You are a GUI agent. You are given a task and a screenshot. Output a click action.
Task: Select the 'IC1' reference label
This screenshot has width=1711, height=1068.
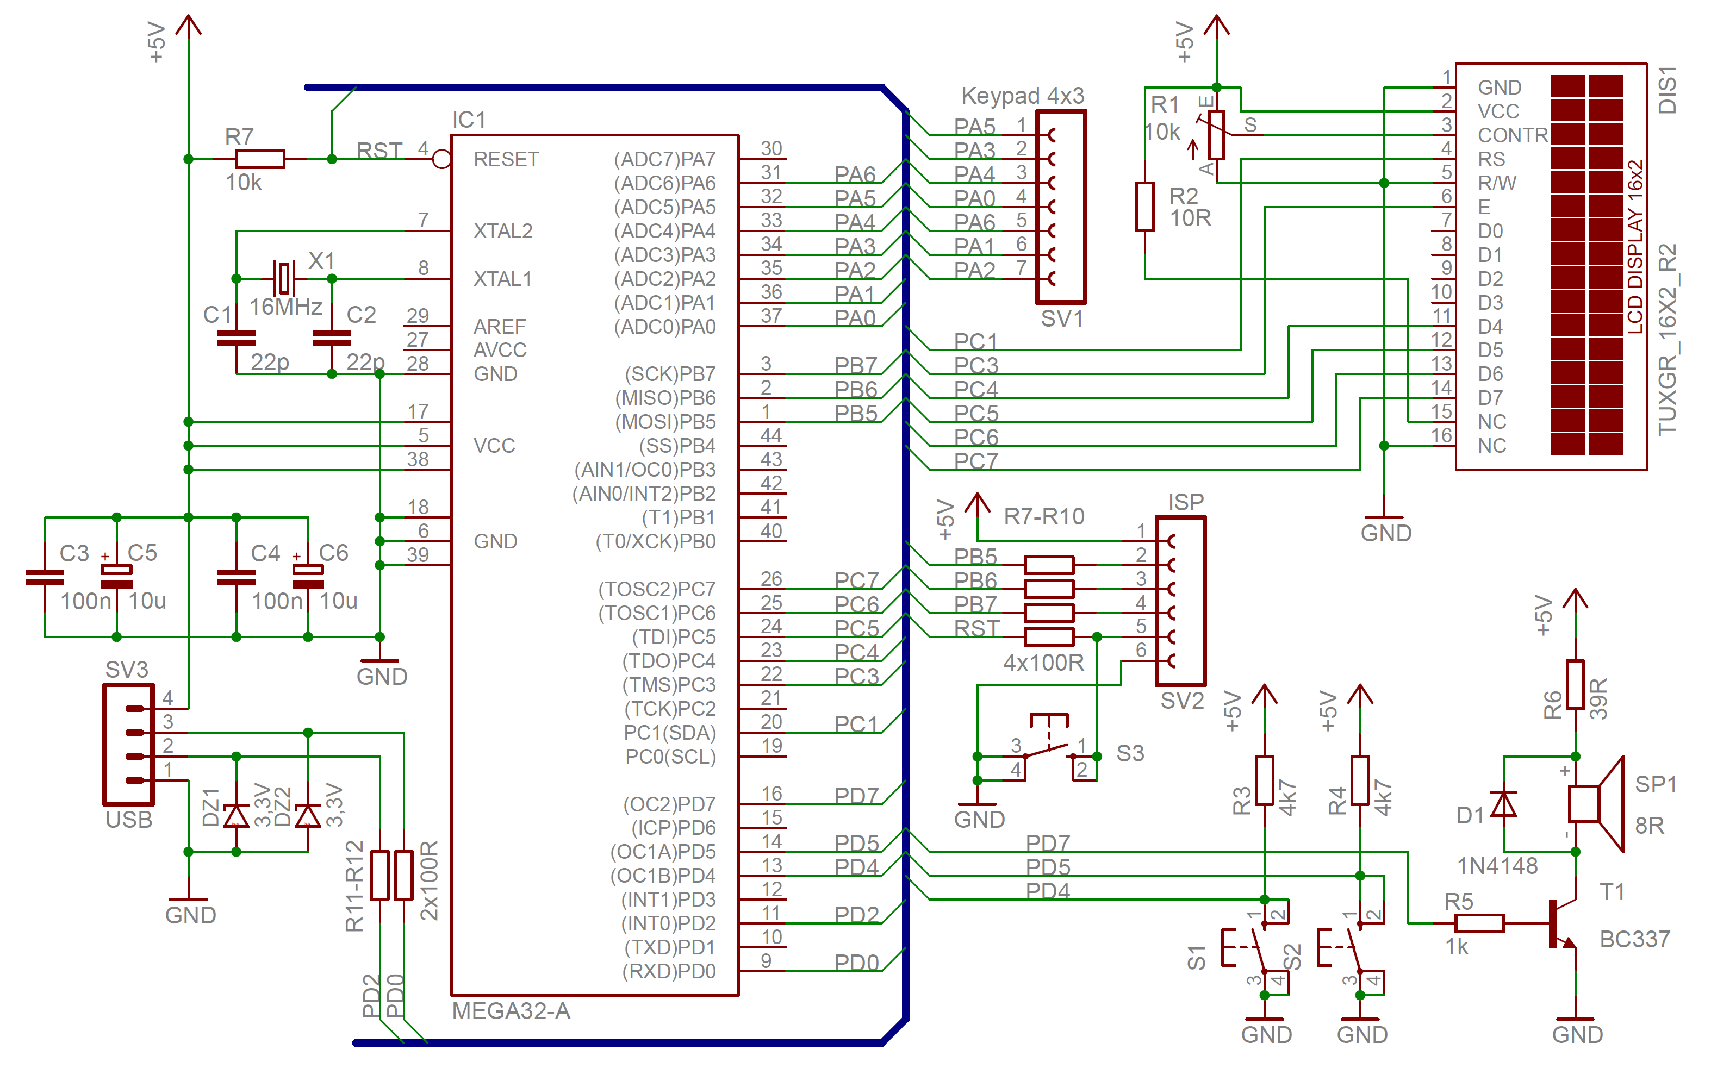point(469,120)
